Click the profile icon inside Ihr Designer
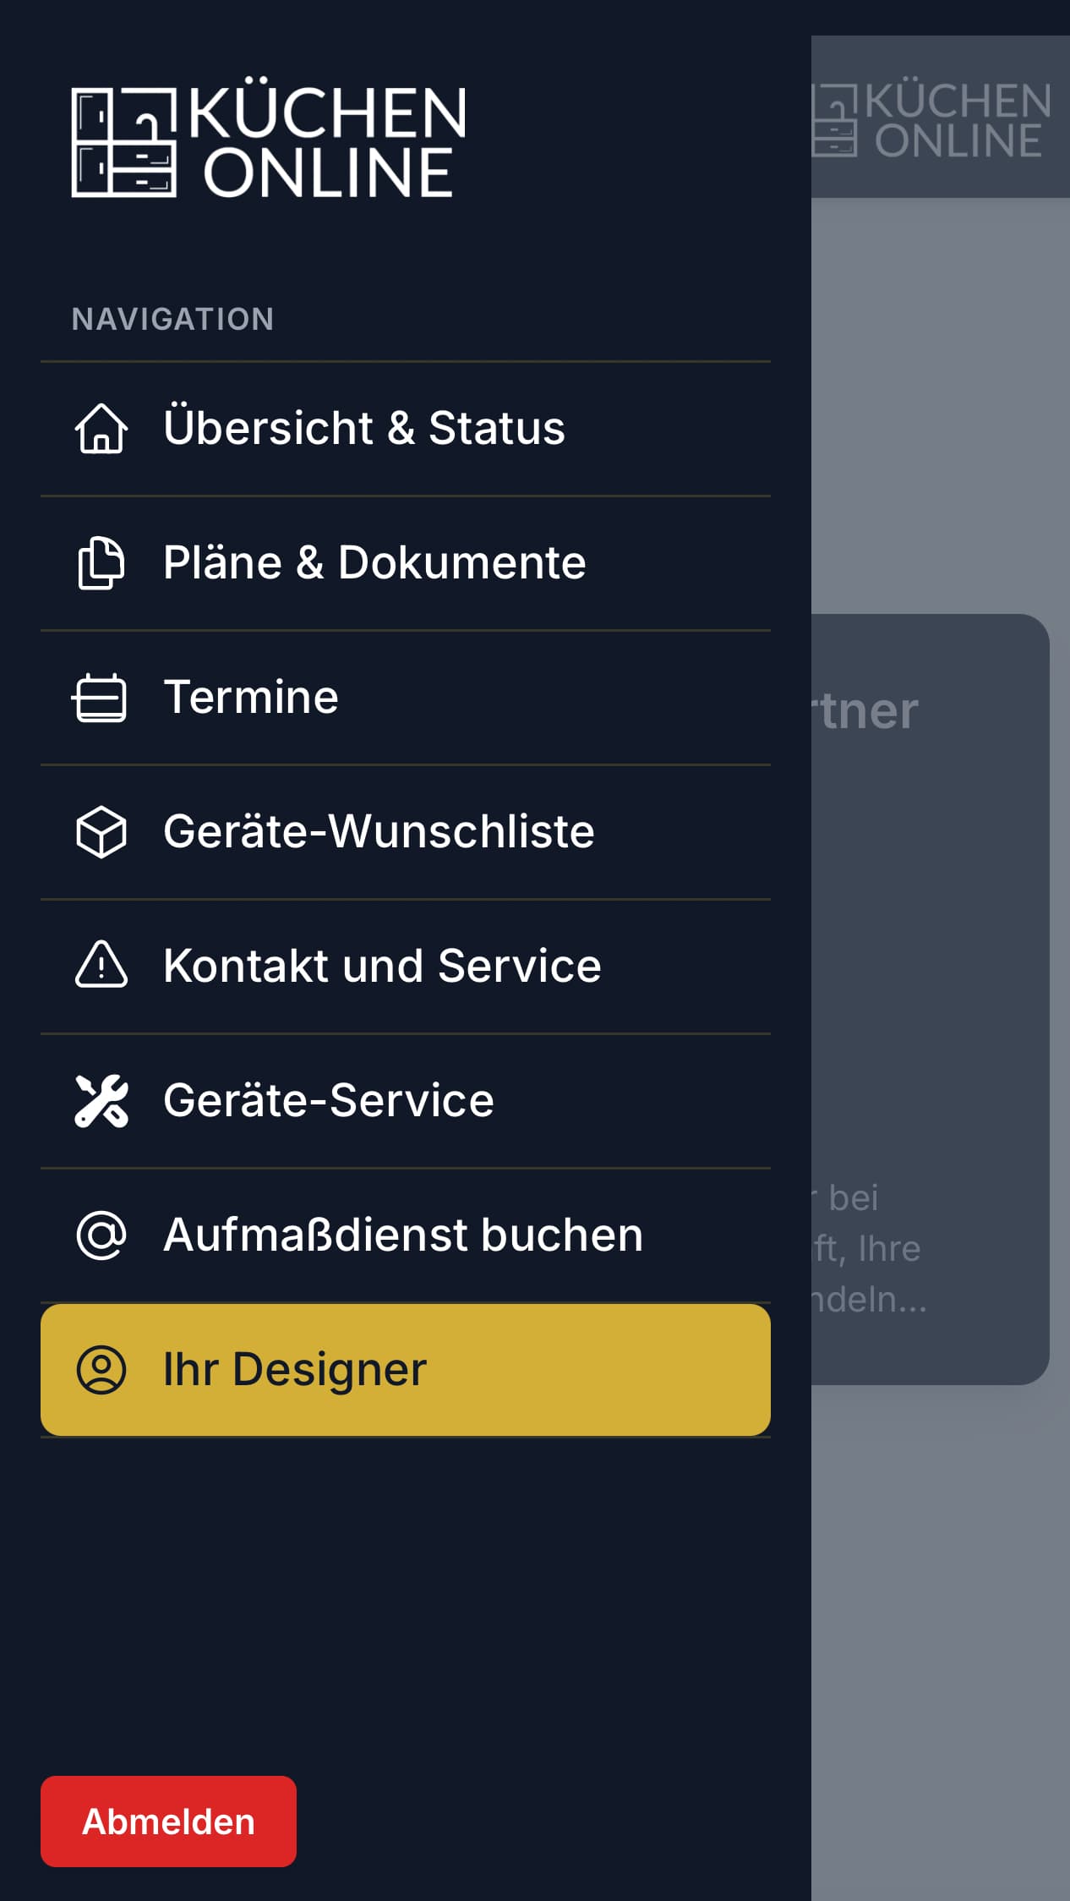Screen dimensions: 1070x1901 coord(103,1369)
